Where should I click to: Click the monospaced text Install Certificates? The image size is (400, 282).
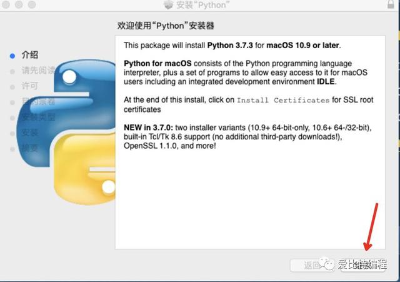[283, 100]
